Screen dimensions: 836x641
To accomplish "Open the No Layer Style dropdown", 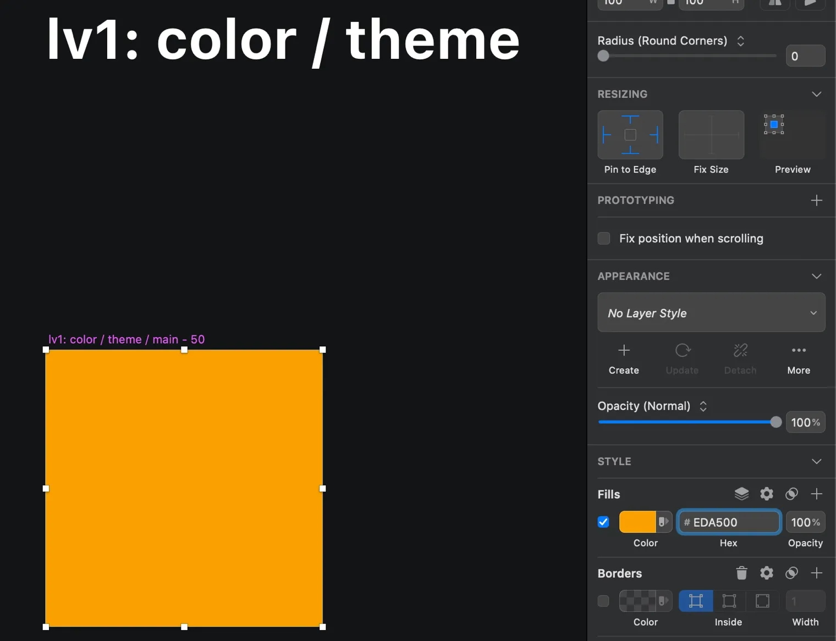I will [711, 313].
